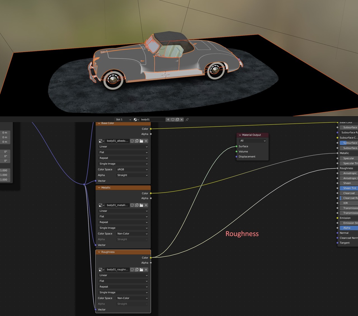
Task: Click Surface input socket on Material Output
Action: [237, 146]
